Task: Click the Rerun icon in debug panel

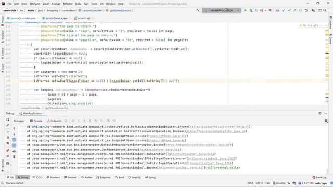Action: pos(8,119)
